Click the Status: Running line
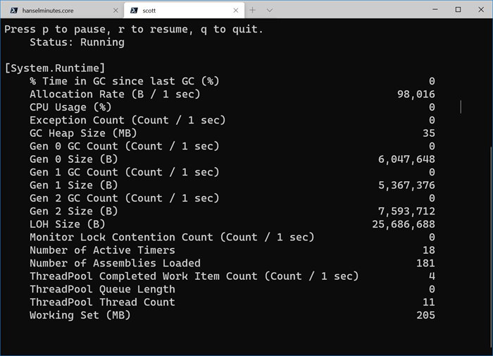Screen dimensions: 493x356 [x=77, y=42]
